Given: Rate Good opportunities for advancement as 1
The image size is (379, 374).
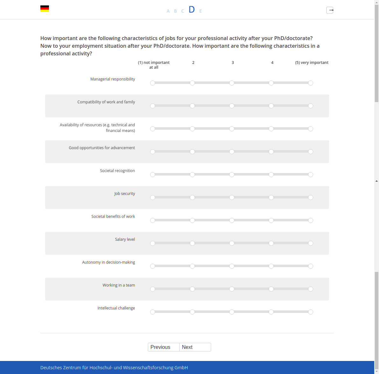Looking at the screenshot, I should [x=153, y=152].
